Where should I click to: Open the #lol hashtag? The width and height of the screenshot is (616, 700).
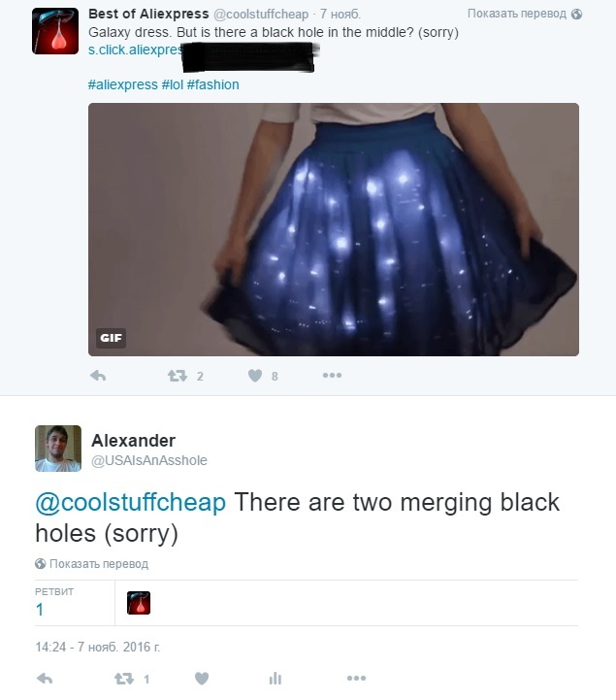click(x=172, y=84)
